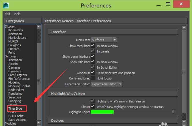The image size is (192, 126).
Task: Select the File References category
Action: tap(19, 79)
